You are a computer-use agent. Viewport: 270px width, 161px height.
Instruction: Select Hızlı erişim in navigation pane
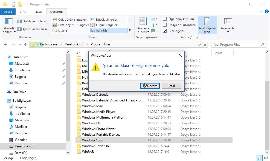pyautogui.click(x=20, y=57)
